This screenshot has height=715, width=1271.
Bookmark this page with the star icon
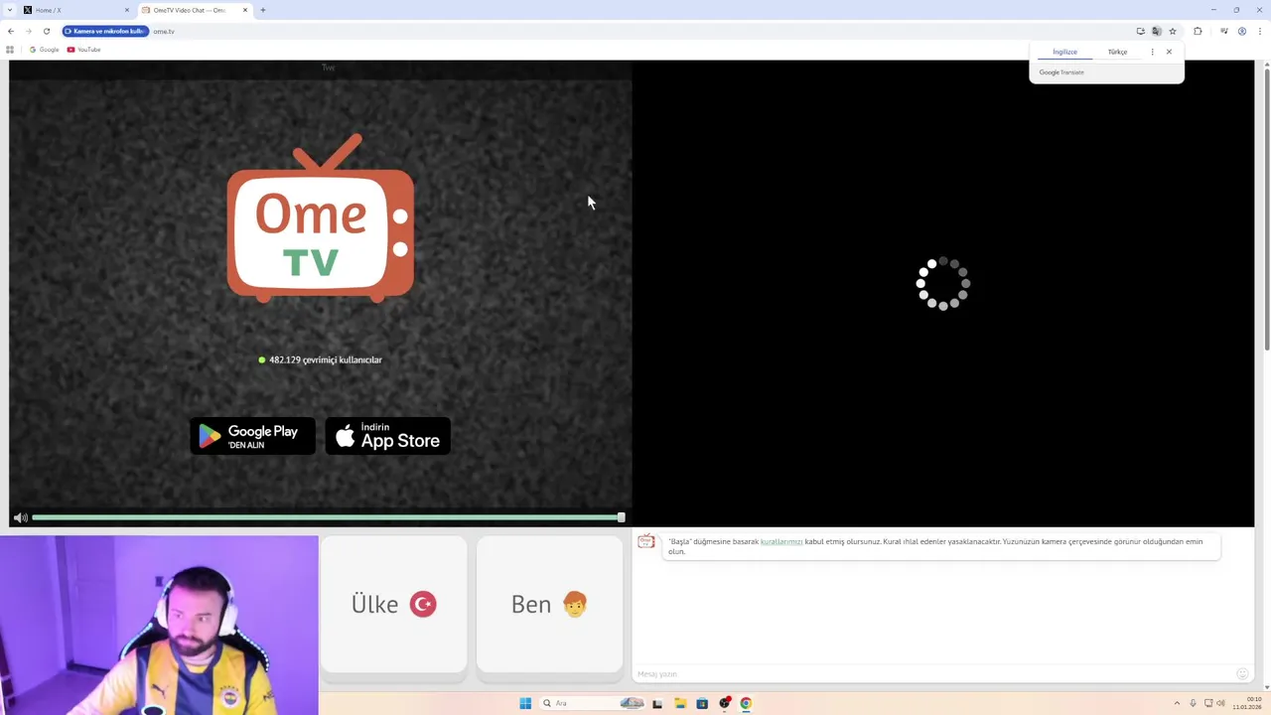click(x=1173, y=31)
